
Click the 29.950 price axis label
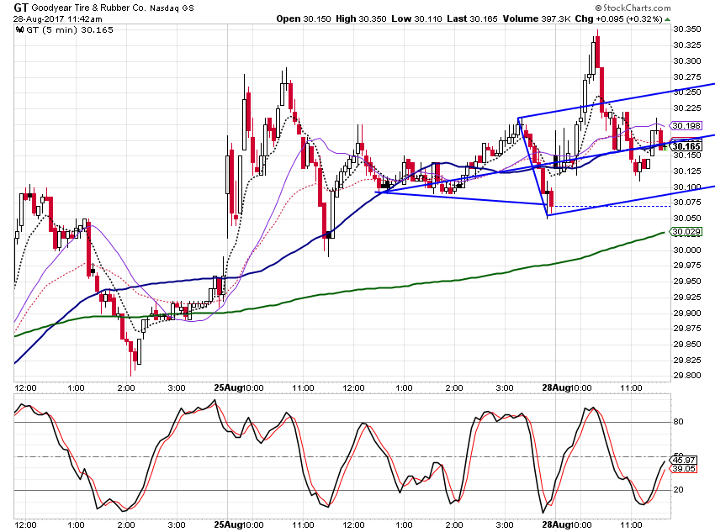pos(687,282)
